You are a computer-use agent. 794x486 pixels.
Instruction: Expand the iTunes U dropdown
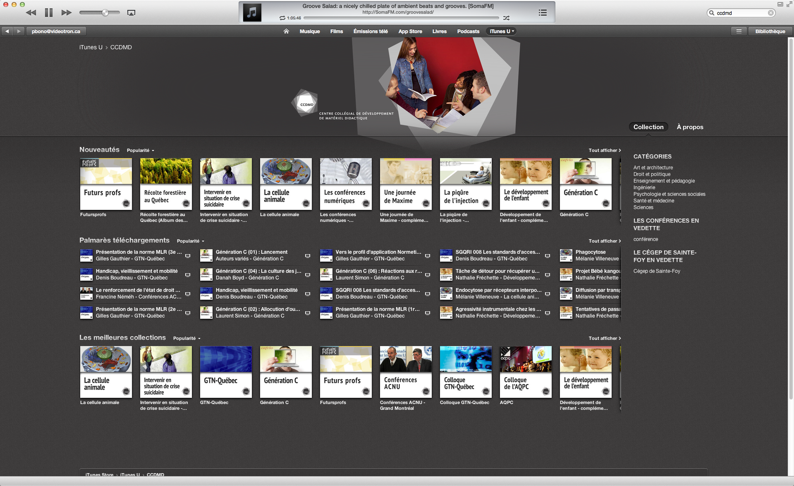(x=502, y=31)
